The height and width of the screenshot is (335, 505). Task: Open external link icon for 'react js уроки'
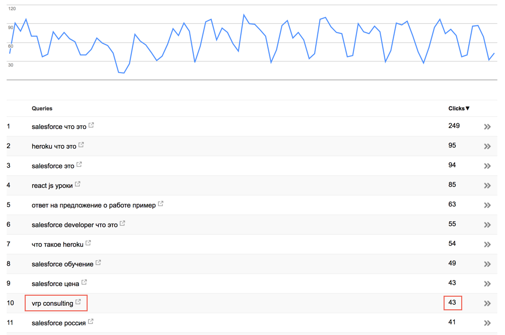78,184
